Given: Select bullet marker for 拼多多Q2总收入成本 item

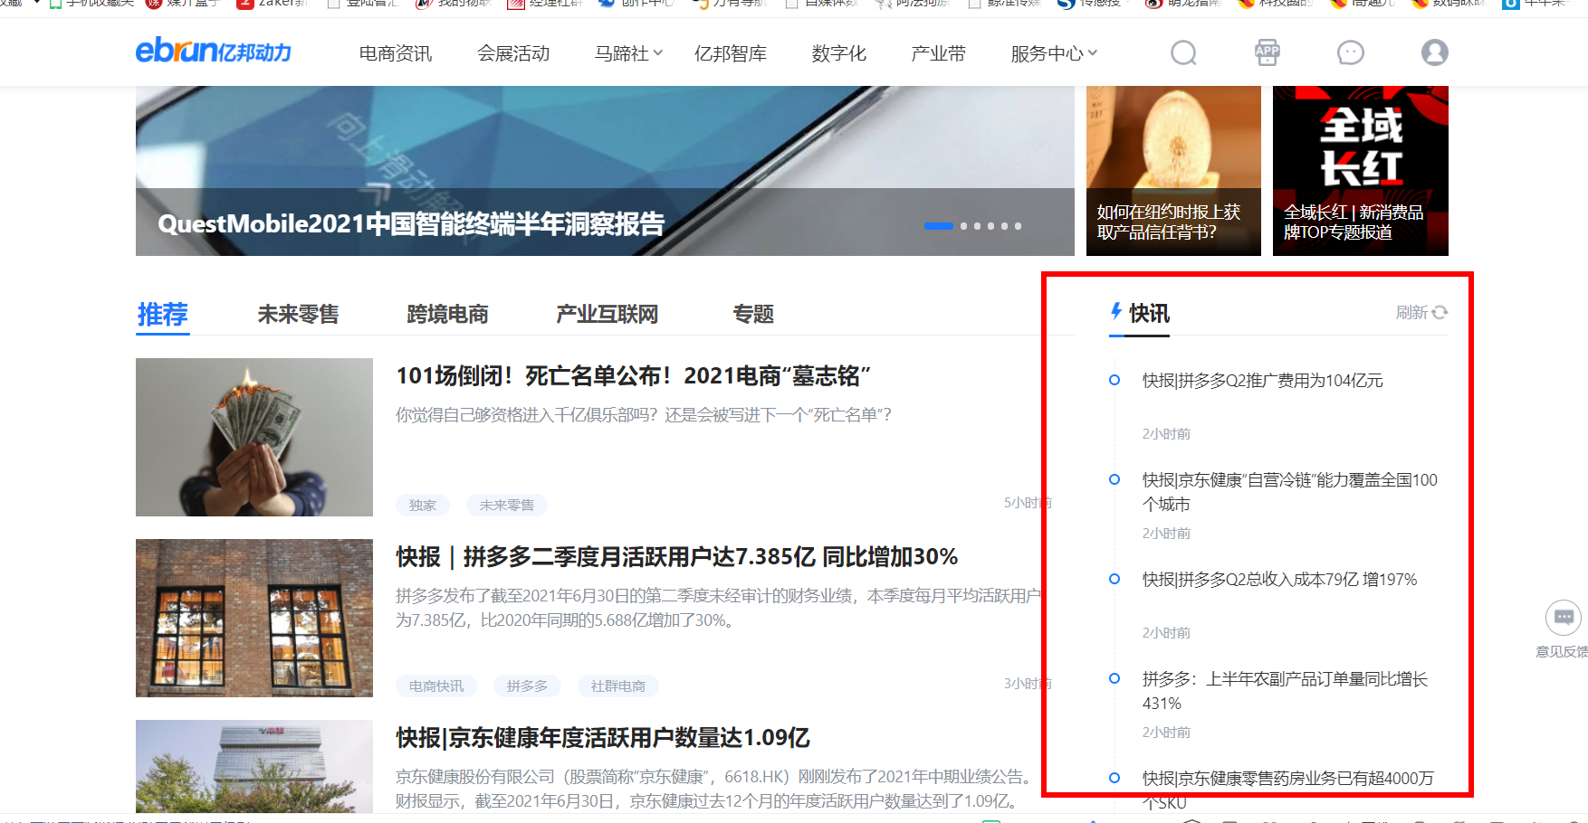Looking at the screenshot, I should tap(1114, 579).
